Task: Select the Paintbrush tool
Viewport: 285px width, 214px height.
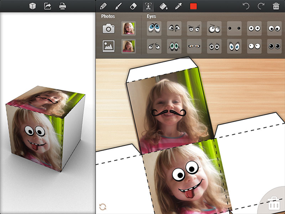Action: tap(118, 6)
